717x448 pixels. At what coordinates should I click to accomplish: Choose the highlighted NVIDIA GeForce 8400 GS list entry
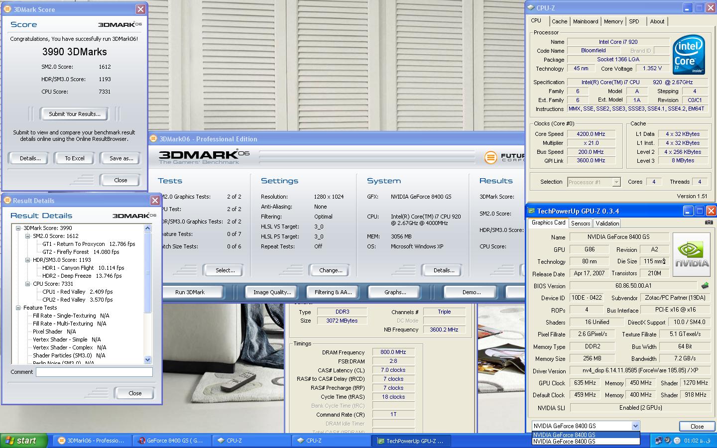point(586,435)
